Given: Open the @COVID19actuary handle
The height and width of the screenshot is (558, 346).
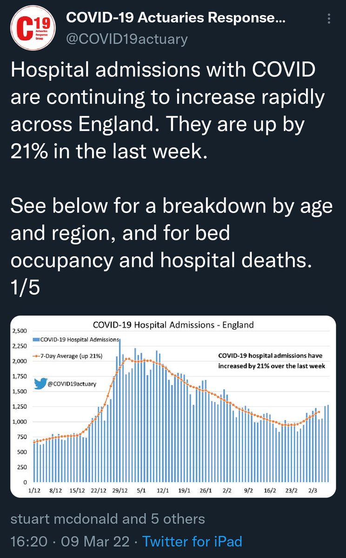Looking at the screenshot, I should click(x=127, y=39).
